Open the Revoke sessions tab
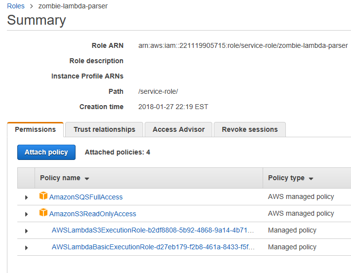Viewport: 351px width, 273px height. [x=249, y=129]
